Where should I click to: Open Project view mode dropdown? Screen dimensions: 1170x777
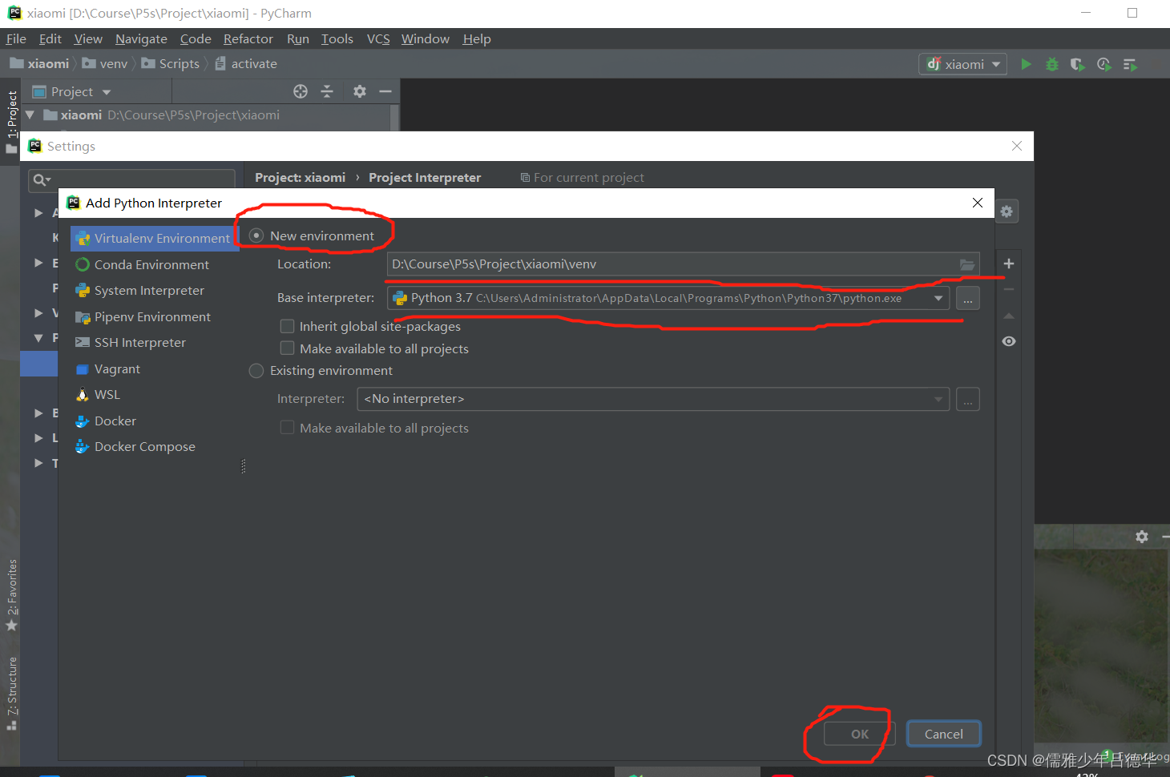(107, 92)
